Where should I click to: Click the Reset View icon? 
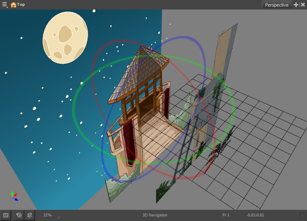tap(19, 215)
